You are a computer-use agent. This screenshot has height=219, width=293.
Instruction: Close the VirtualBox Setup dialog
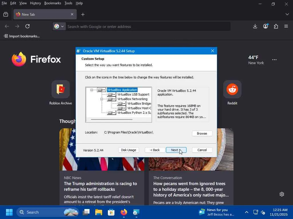point(213,51)
